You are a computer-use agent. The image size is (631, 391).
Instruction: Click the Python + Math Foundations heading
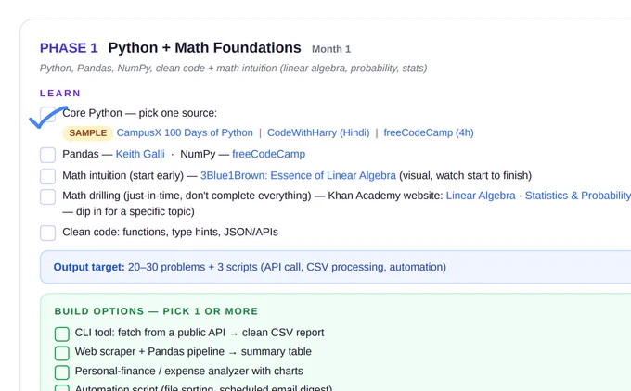pyautogui.click(x=204, y=48)
